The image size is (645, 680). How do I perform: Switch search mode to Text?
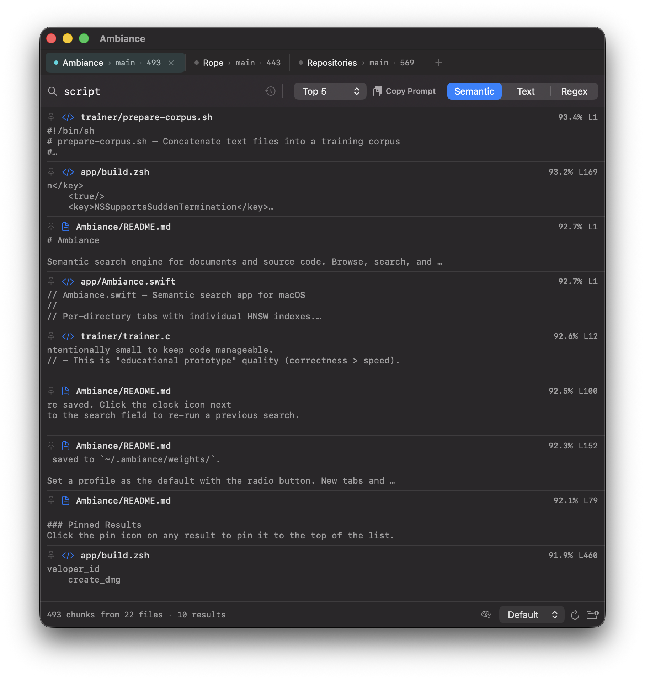526,91
